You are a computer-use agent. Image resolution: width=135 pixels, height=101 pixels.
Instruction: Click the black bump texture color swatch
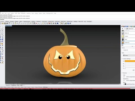click(x=125, y=84)
